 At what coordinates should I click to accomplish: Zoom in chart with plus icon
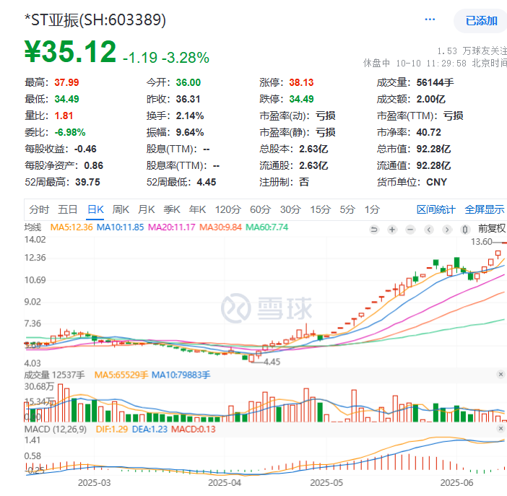click(392, 230)
